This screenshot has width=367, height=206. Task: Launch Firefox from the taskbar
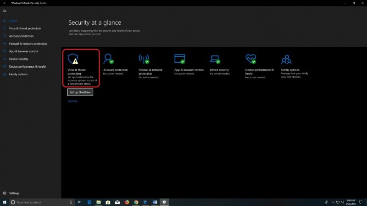[127, 202]
